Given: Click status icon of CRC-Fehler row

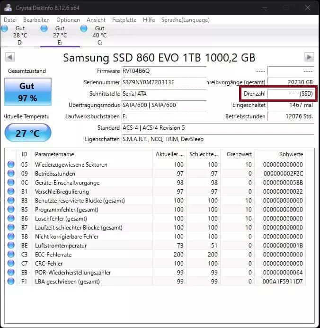Looking at the screenshot, I should pos(11,263).
